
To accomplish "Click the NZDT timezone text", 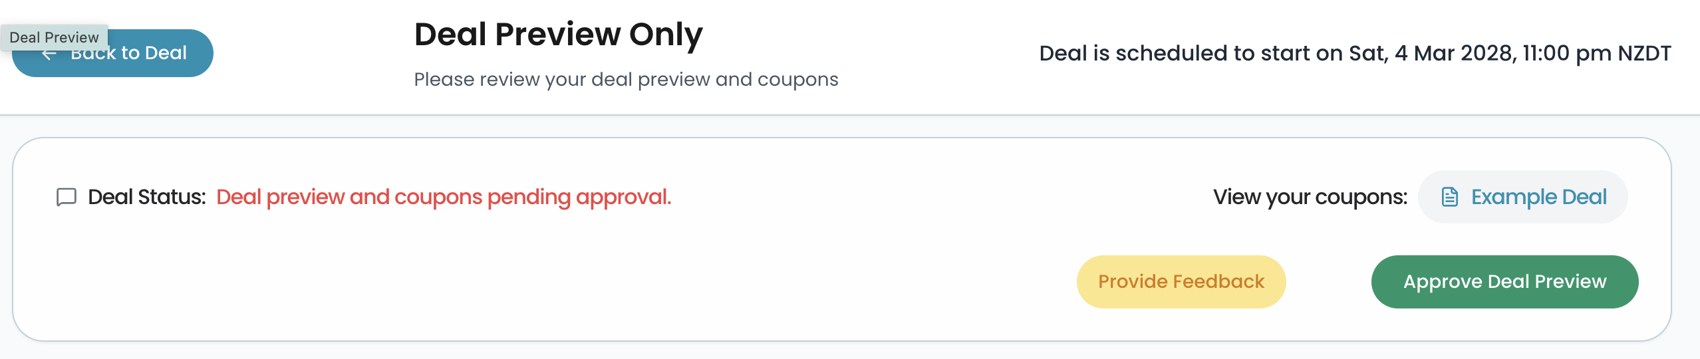I will point(1643,53).
